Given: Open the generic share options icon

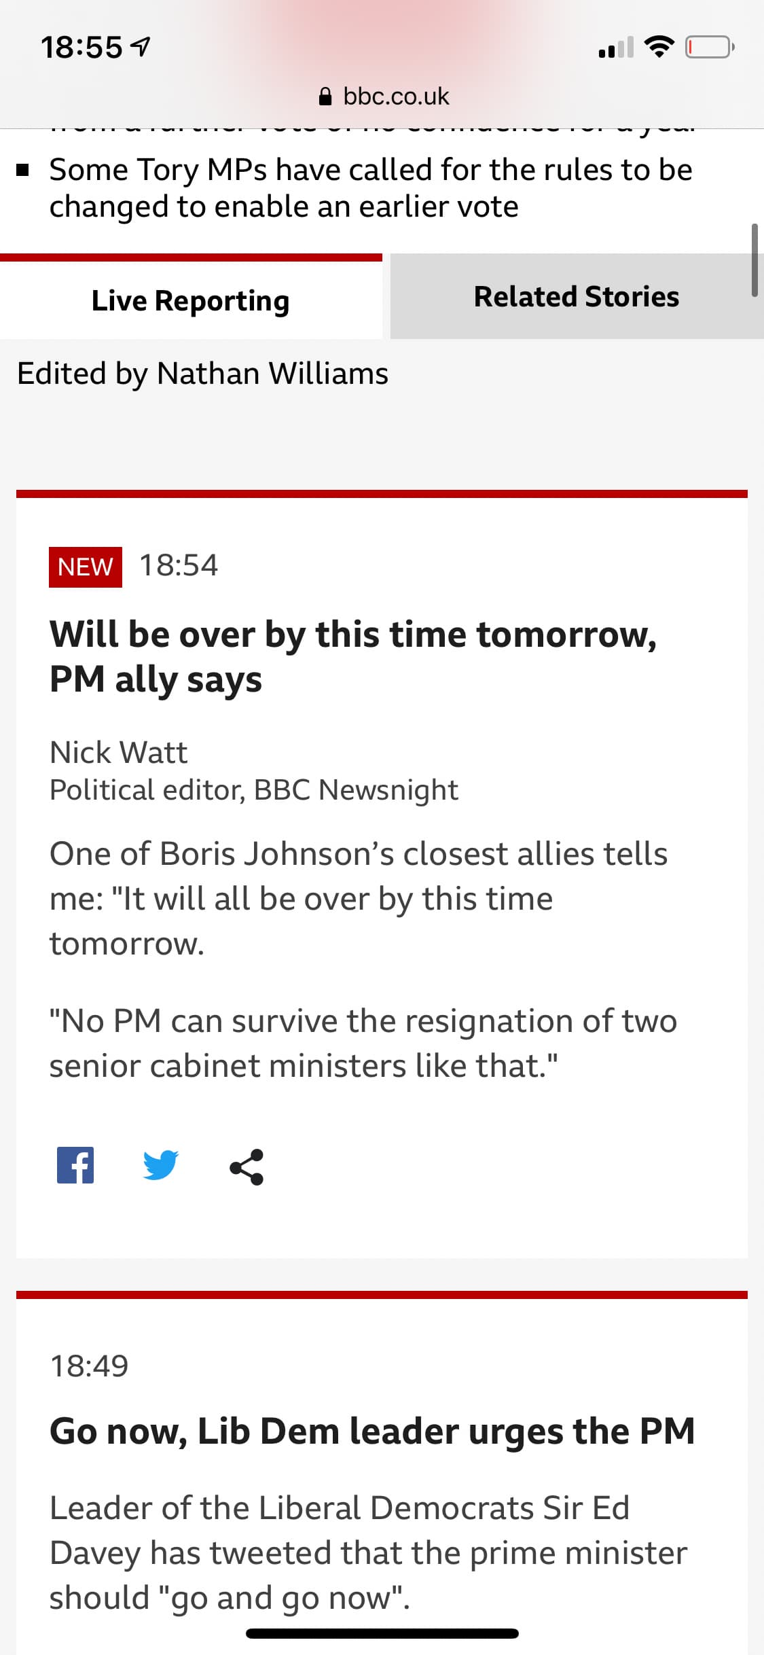Looking at the screenshot, I should pyautogui.click(x=247, y=1167).
